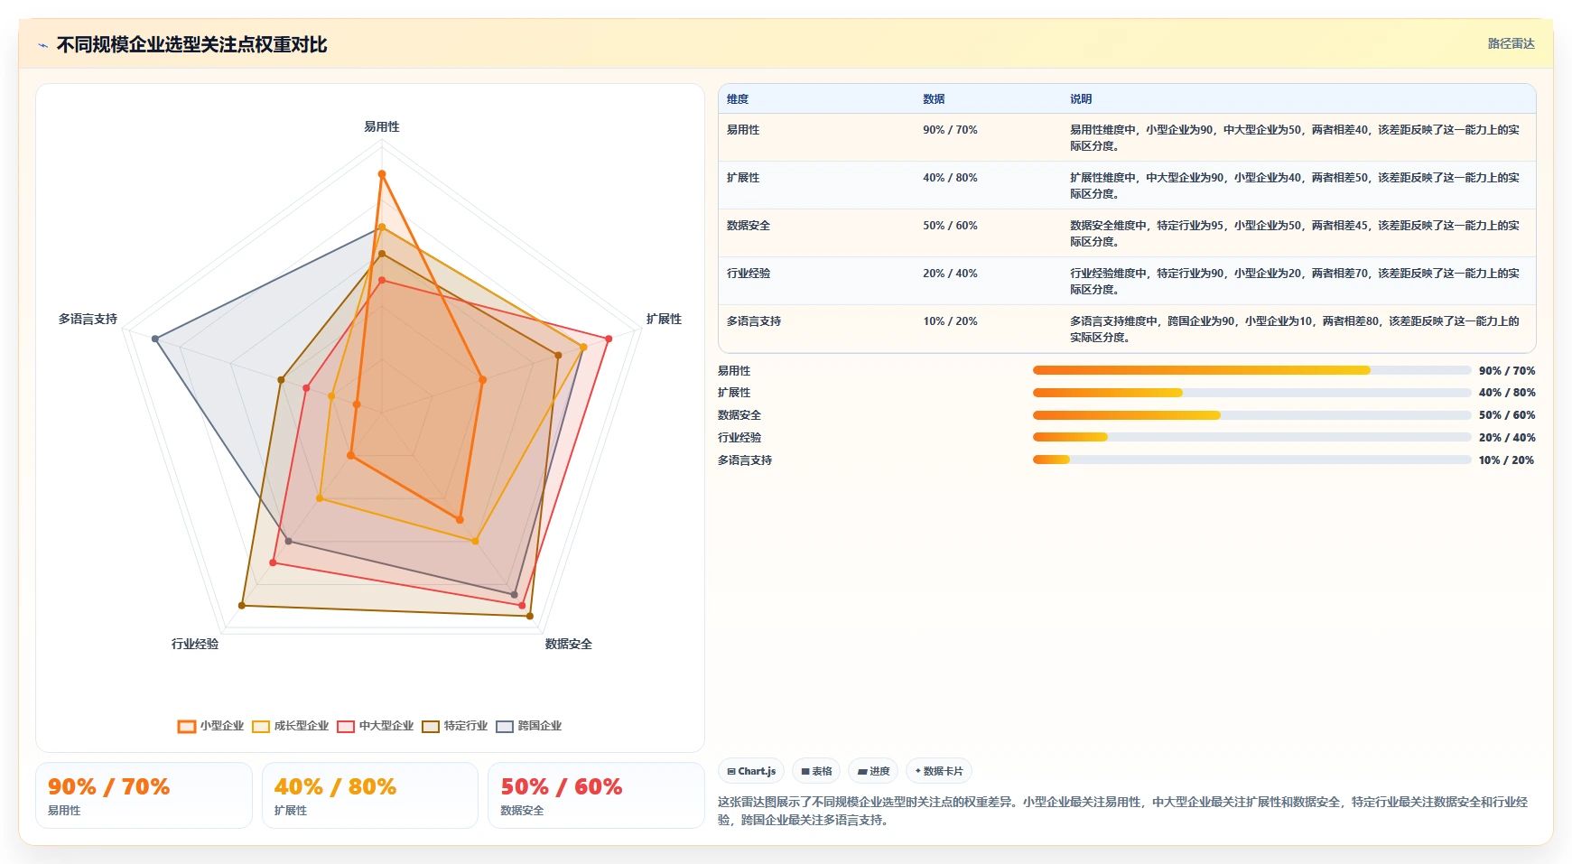The height and width of the screenshot is (864, 1572).
Task: Toggle the 特定行业 legend entry
Action: point(455,726)
